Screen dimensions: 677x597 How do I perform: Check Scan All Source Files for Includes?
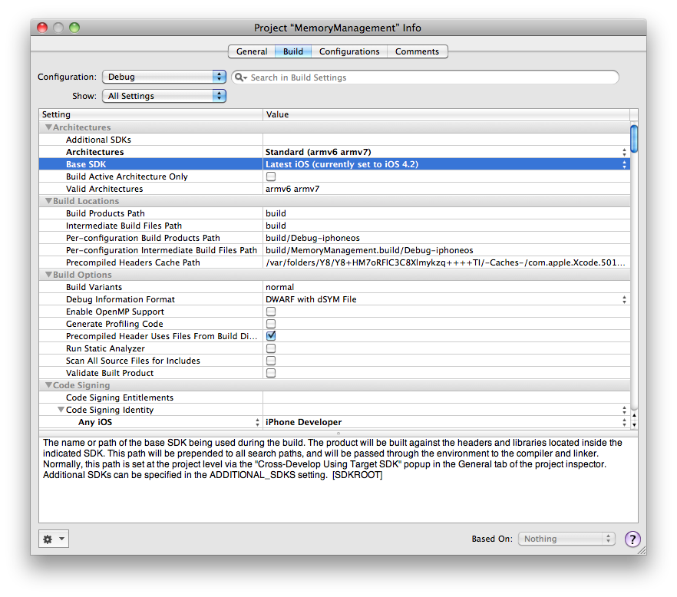pos(271,361)
